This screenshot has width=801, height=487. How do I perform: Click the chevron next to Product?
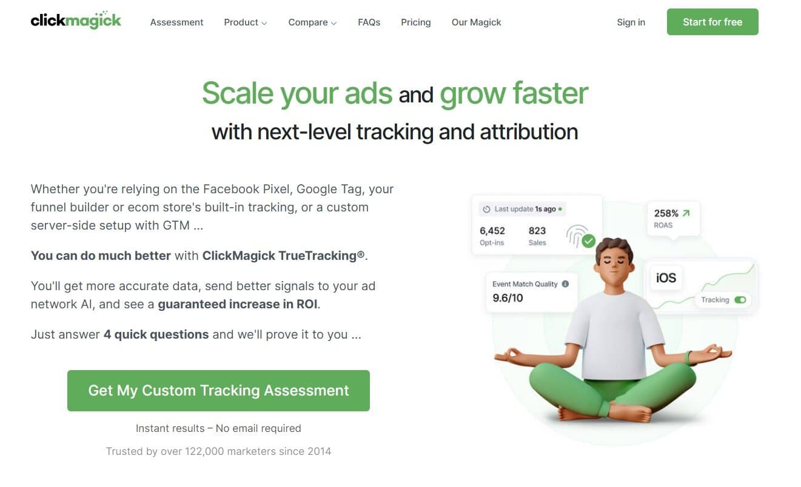(x=264, y=23)
